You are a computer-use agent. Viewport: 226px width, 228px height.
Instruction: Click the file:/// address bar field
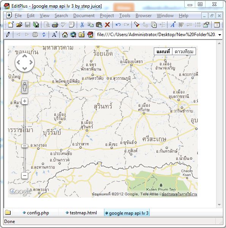[156, 35]
